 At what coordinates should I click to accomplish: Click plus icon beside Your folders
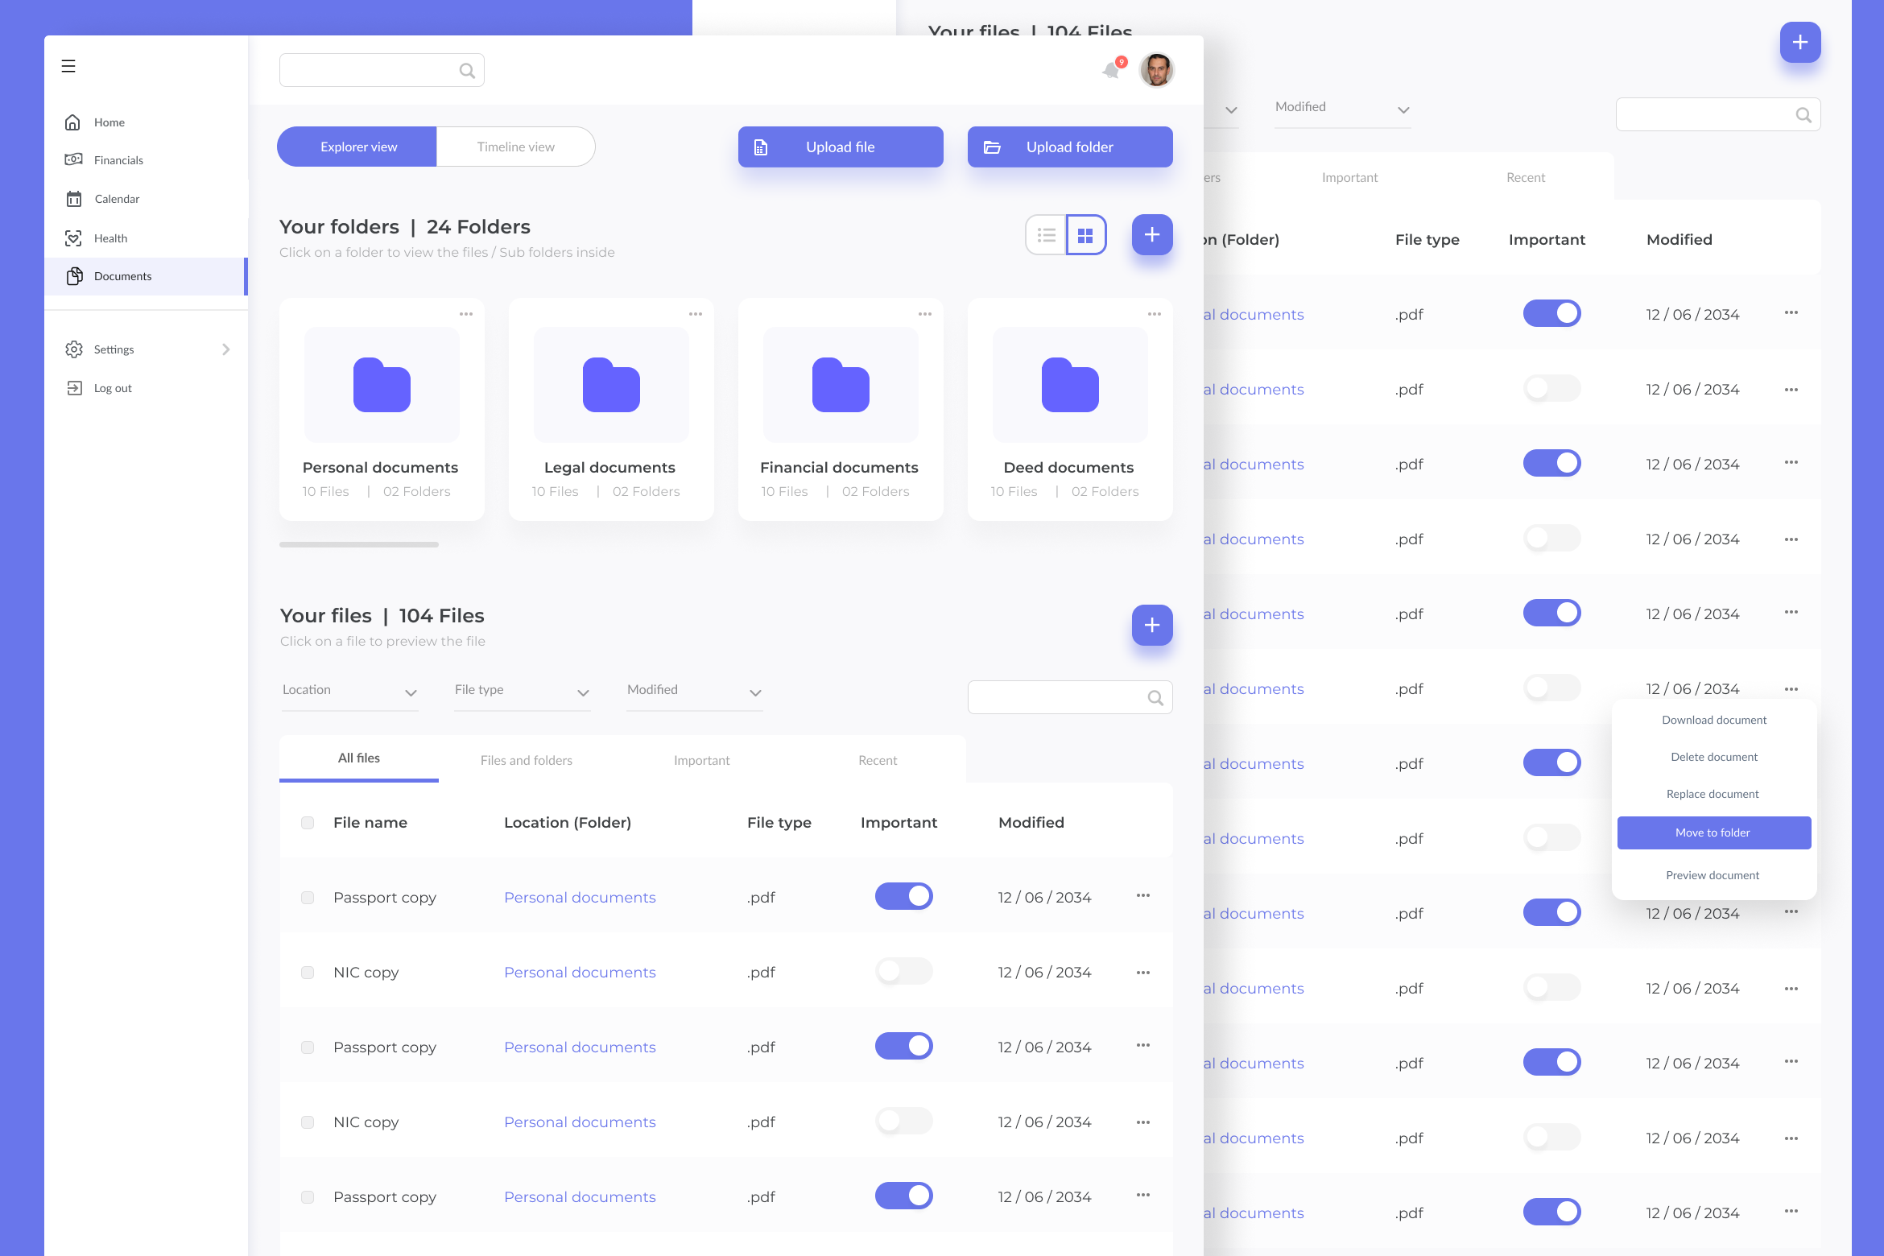(x=1152, y=235)
